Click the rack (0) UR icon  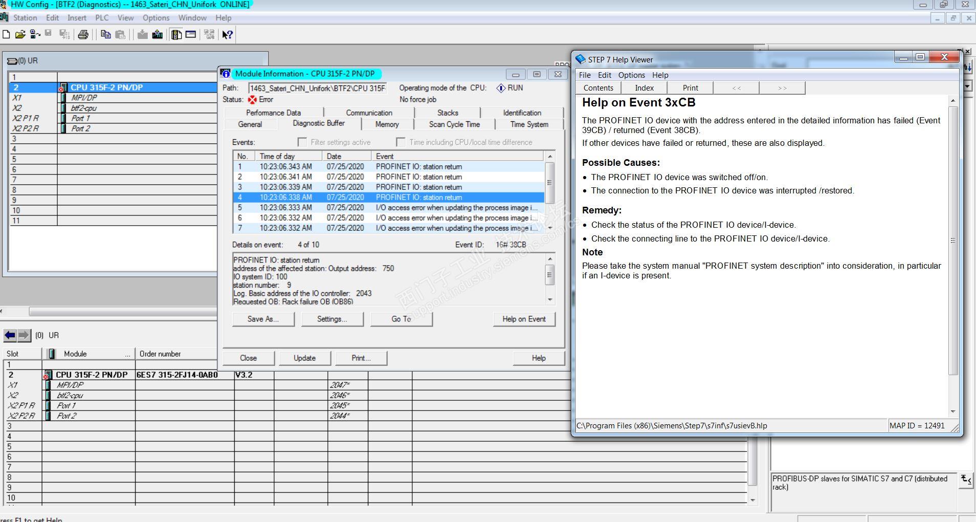point(12,61)
